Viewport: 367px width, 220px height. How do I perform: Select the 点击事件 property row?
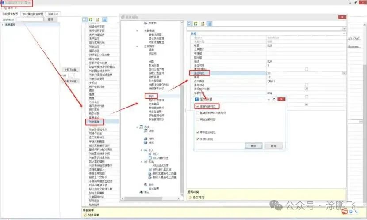pos(267,81)
